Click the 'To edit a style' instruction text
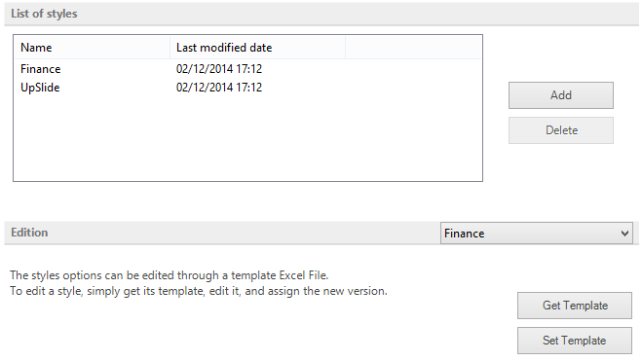 [199, 291]
